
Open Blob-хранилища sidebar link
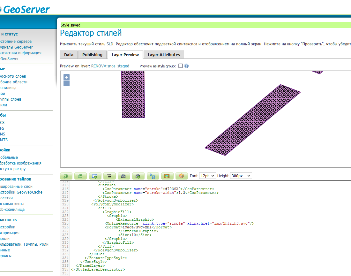12,210
